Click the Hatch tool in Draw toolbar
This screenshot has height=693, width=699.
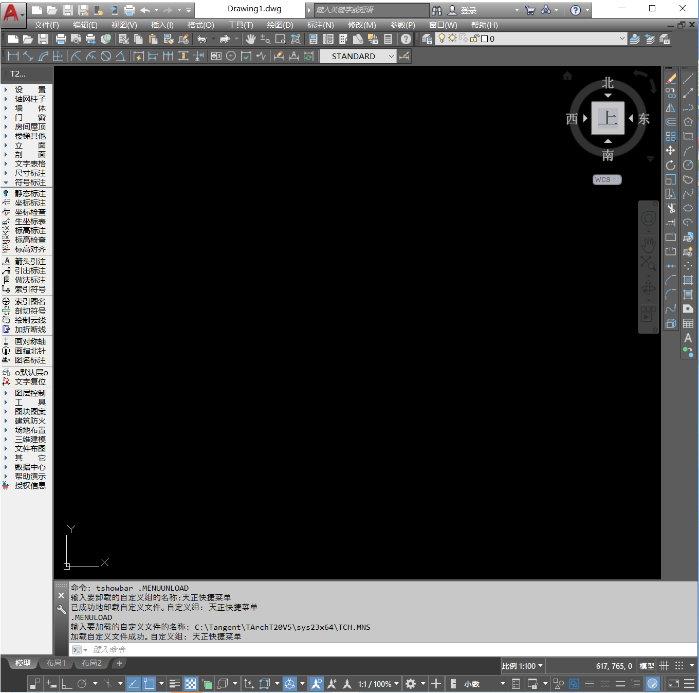point(688,280)
